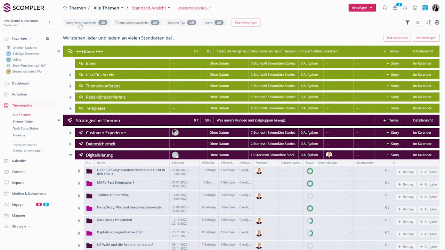Click the sort order icon
445x250 pixels.
point(428,23)
